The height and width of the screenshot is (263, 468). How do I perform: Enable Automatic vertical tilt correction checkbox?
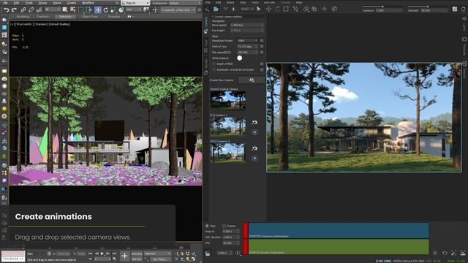click(214, 69)
